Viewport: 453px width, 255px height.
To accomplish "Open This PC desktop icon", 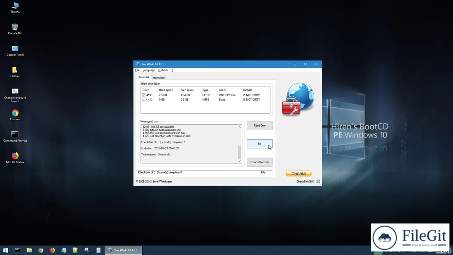I will [15, 8].
